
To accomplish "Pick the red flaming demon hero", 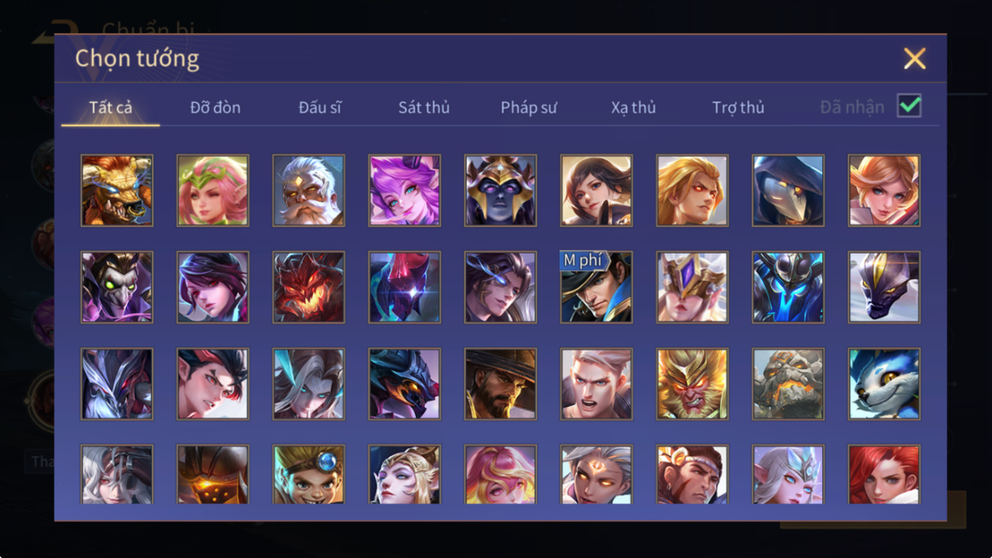I will point(308,287).
